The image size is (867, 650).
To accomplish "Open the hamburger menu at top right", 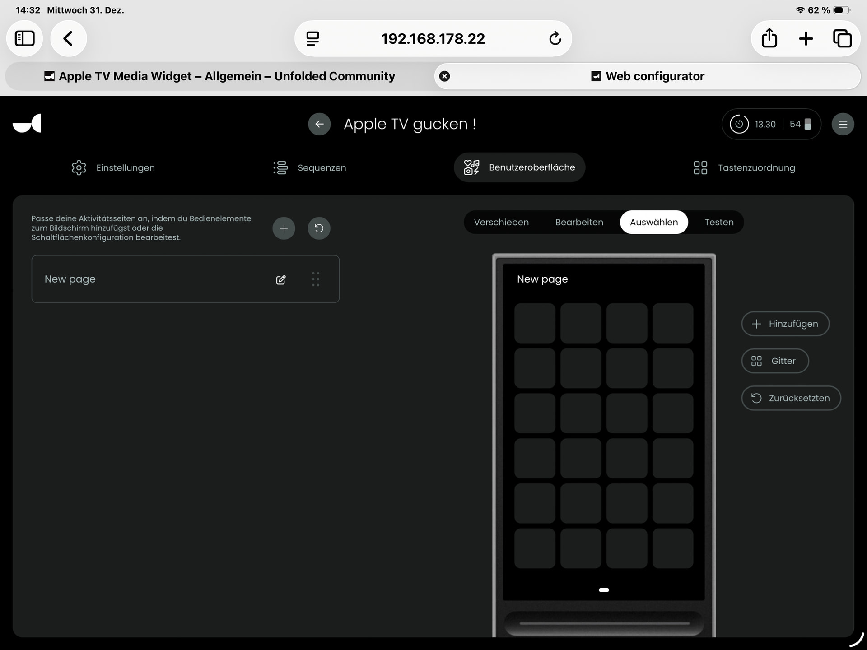I will 843,124.
